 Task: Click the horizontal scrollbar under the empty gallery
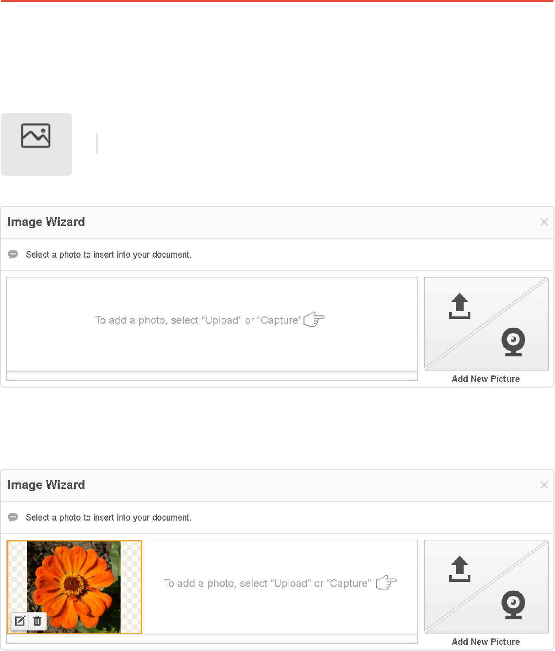[212, 376]
